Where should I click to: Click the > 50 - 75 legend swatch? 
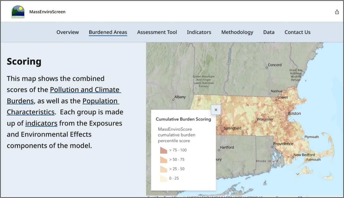click(x=164, y=160)
